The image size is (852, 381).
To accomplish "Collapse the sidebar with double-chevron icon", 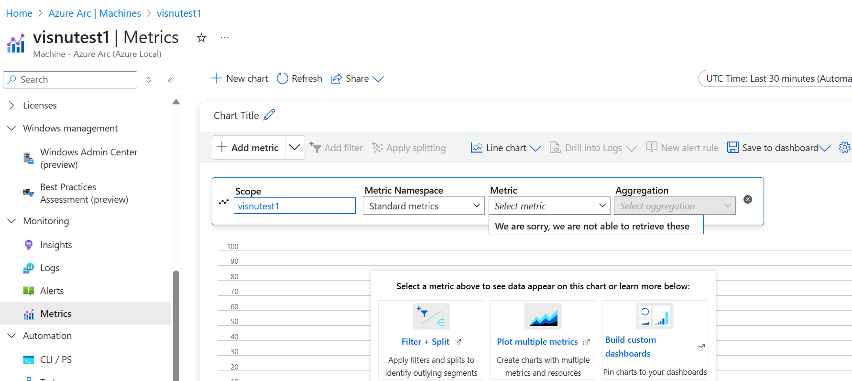I will (x=170, y=80).
